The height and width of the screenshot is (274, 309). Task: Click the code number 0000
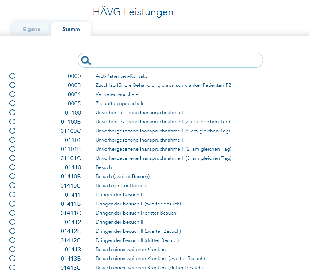coord(74,76)
